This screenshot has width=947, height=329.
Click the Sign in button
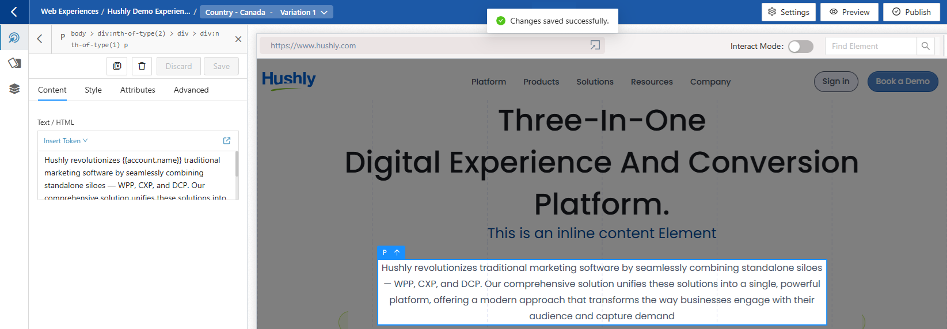click(x=836, y=82)
